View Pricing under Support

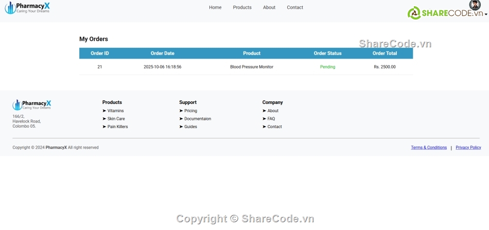[x=190, y=111]
